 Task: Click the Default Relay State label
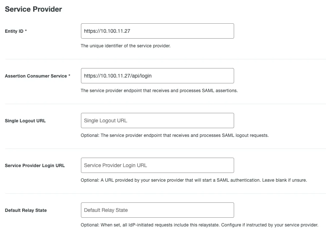click(26, 210)
